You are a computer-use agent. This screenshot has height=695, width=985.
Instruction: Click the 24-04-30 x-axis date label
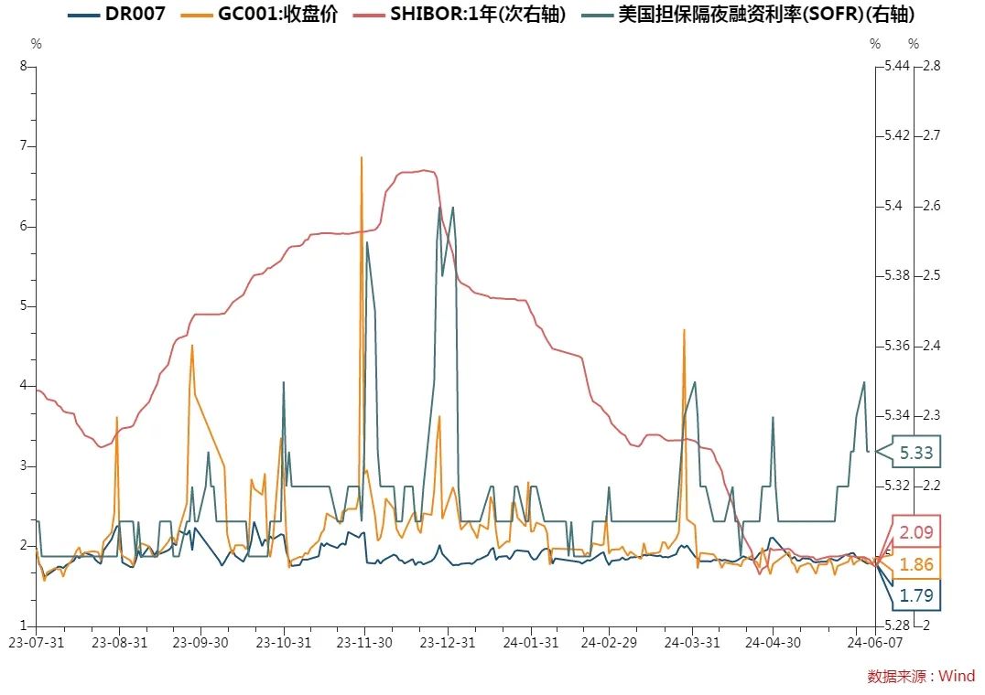coord(773,642)
